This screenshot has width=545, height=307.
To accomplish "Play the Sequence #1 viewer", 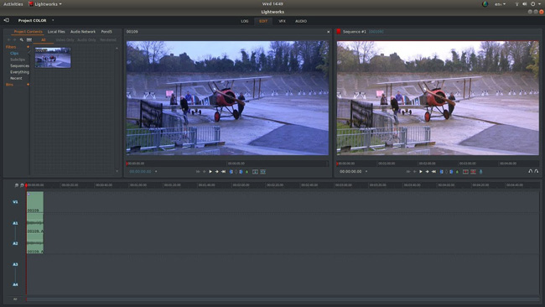I will click(x=421, y=172).
